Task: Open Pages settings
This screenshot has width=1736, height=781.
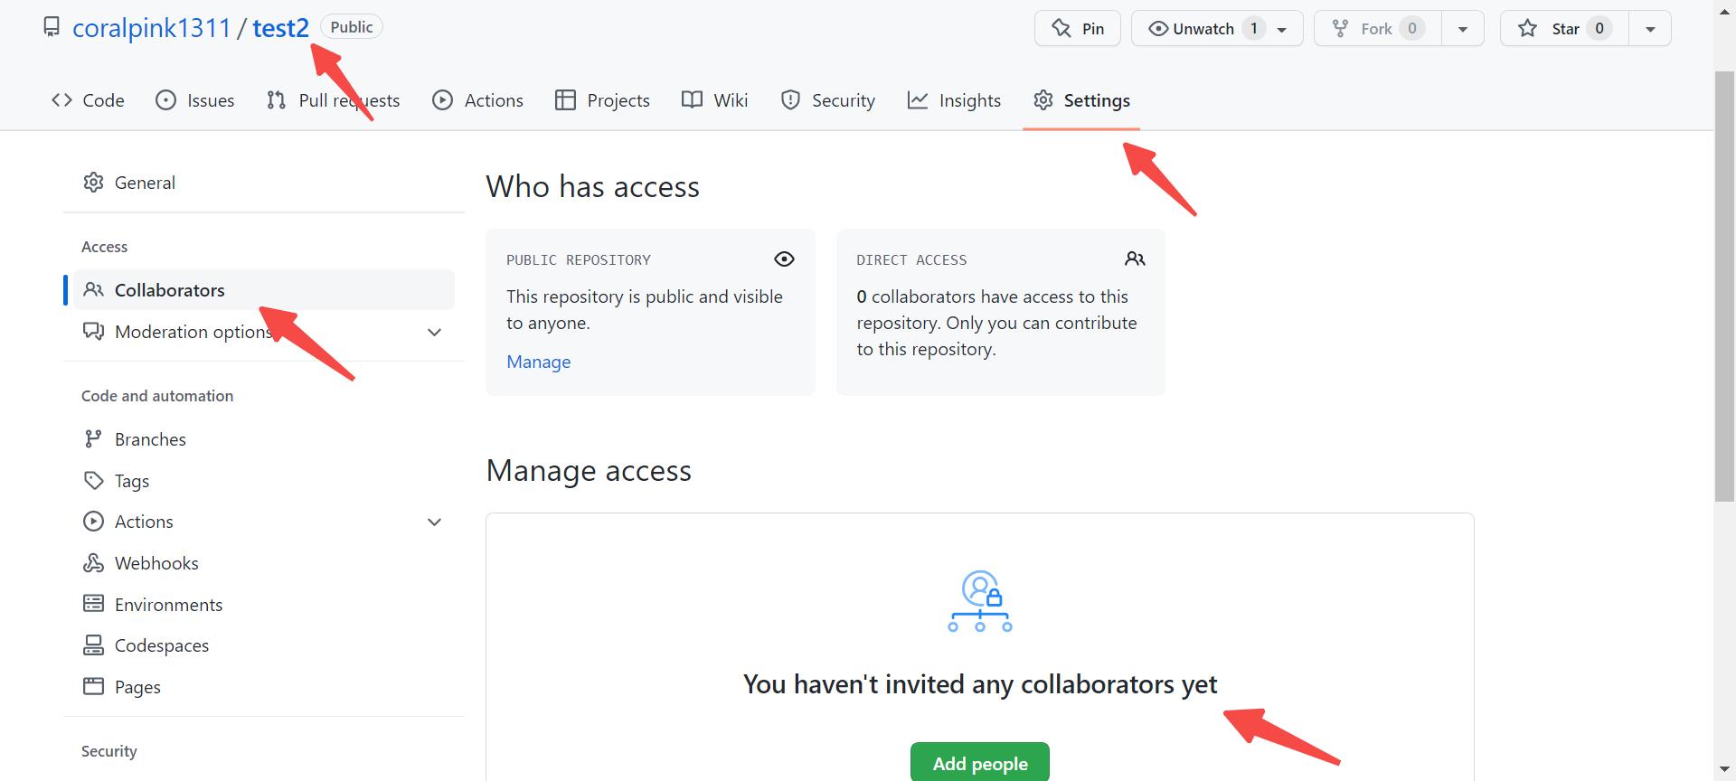Action: (264, 687)
